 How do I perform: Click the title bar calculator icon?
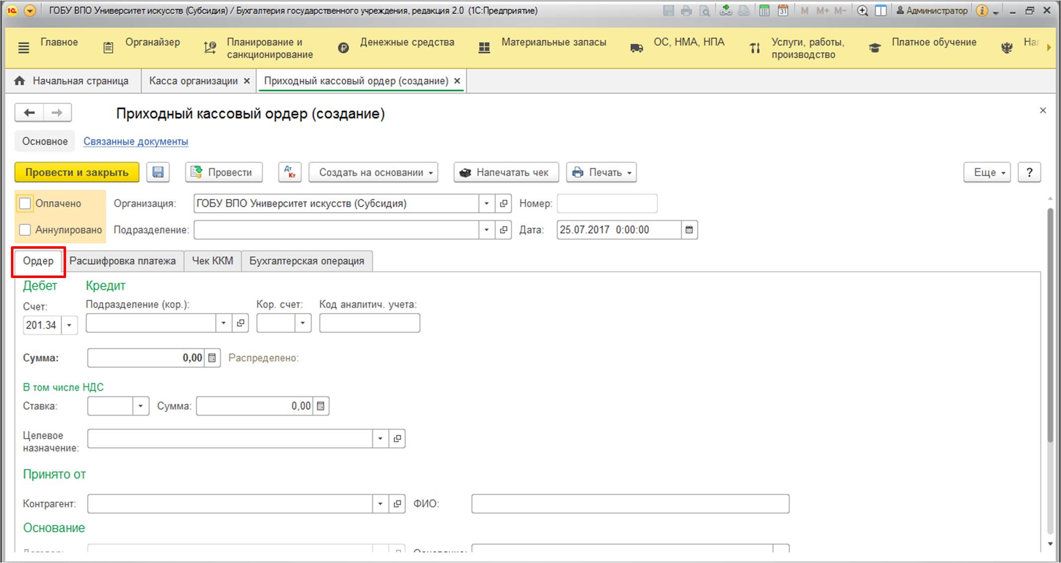[x=764, y=10]
